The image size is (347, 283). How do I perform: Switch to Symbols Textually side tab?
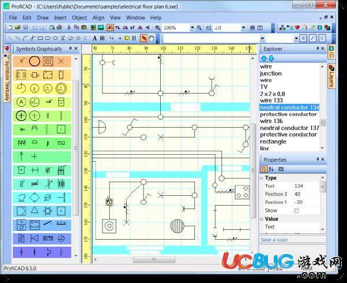click(7, 78)
